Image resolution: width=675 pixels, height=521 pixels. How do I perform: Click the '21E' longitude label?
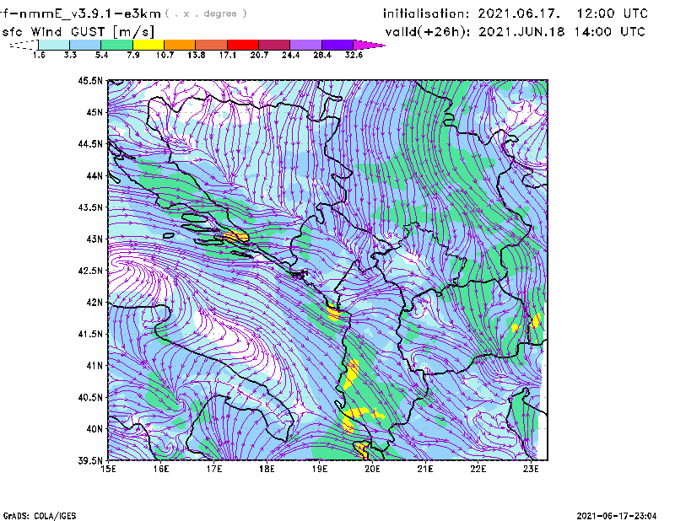pyautogui.click(x=425, y=469)
